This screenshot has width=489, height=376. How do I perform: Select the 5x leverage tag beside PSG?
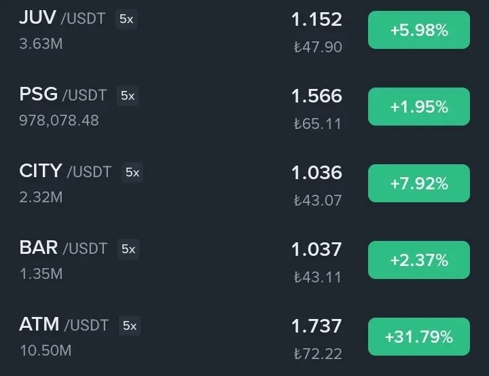click(128, 96)
